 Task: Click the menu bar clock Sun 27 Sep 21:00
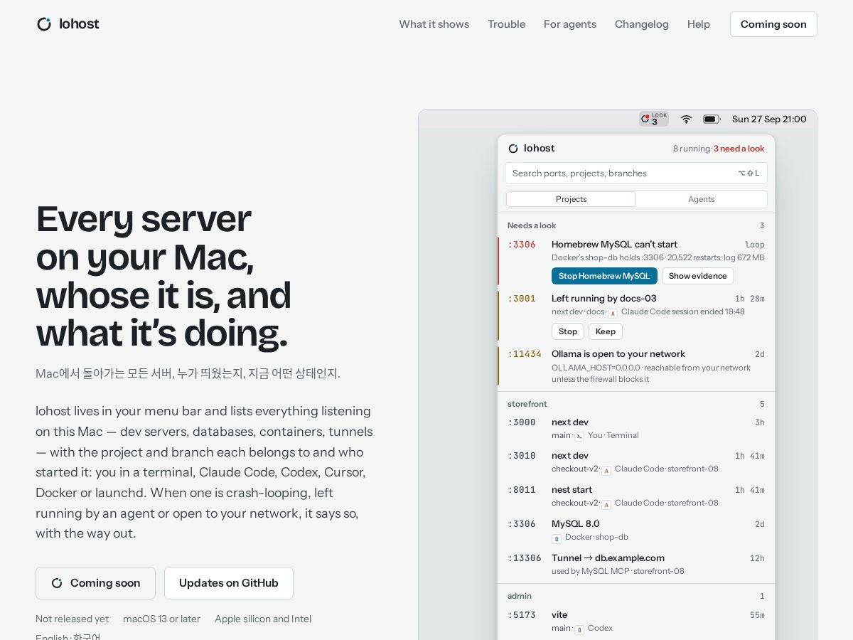[x=769, y=119]
